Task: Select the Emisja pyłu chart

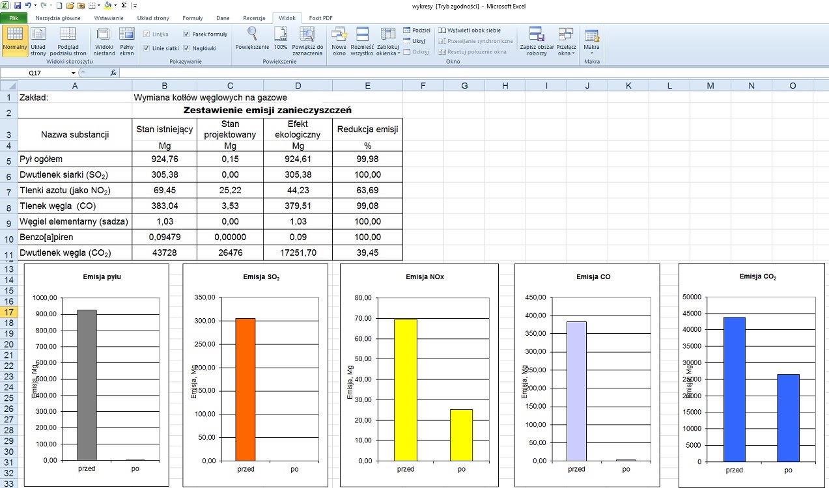Action: tap(96, 375)
